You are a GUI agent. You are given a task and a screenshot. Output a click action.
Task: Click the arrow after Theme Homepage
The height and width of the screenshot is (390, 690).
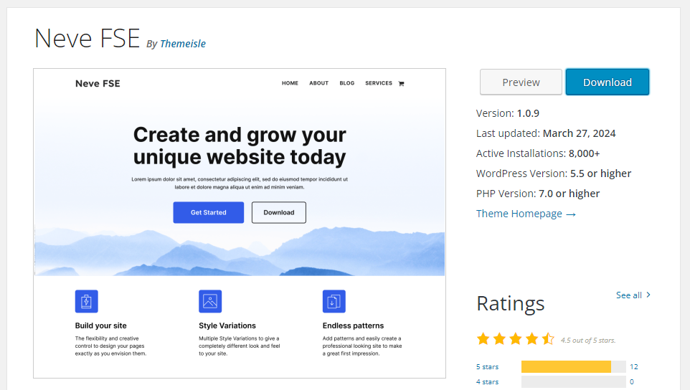click(571, 214)
